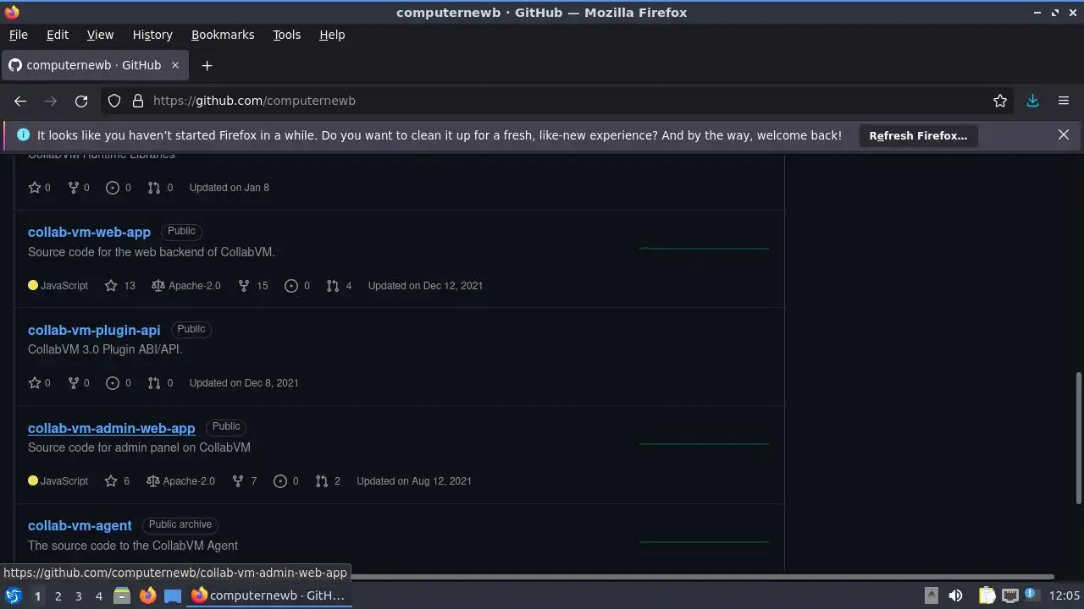Click the clock showing 12:05
The width and height of the screenshot is (1084, 609).
[1065, 595]
